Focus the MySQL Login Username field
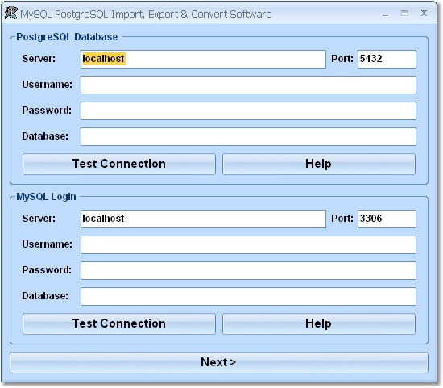 point(248,244)
